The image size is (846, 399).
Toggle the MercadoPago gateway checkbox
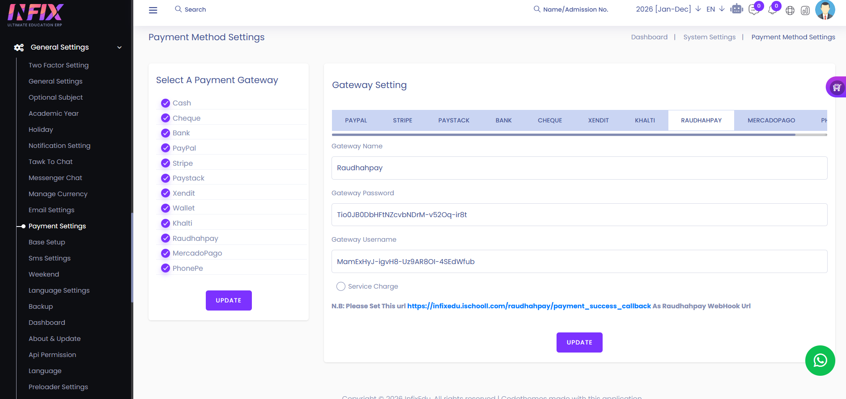tap(166, 253)
